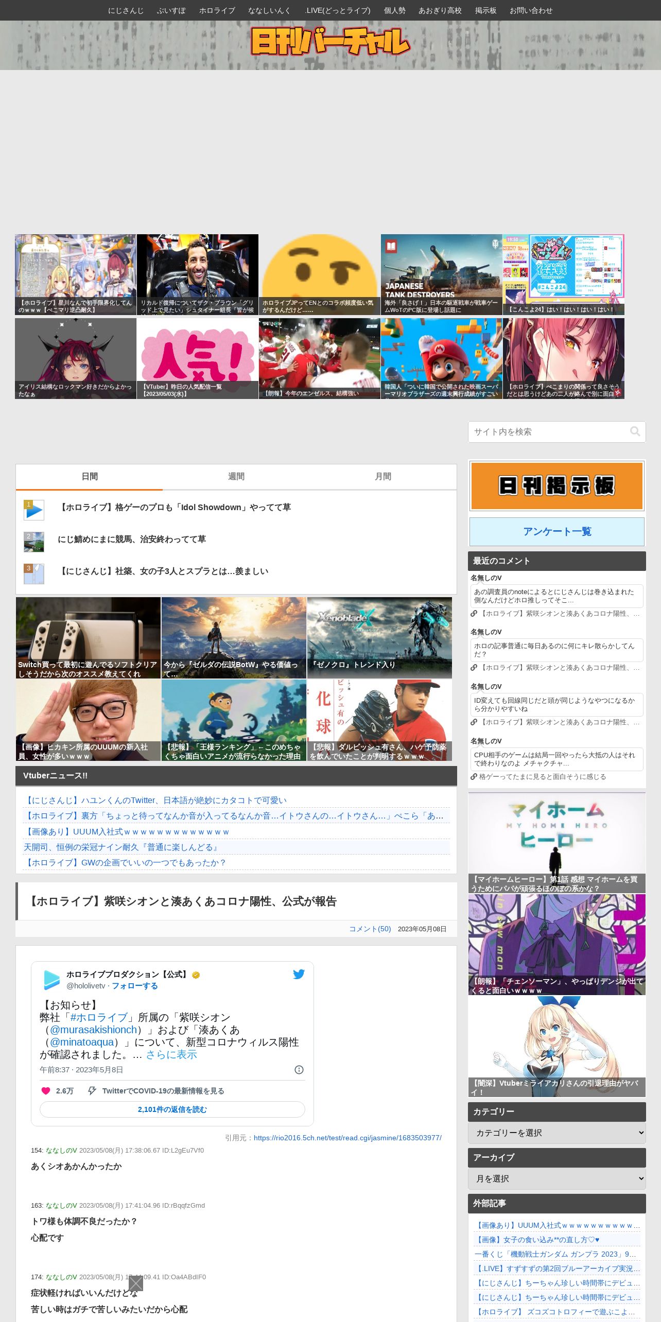Open the ヒカキン UUUM新入社員 thumbnail
Viewport: 661px width, 1322px height.
coord(88,720)
